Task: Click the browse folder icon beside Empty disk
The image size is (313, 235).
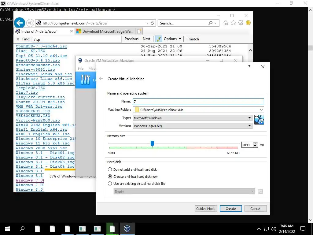Action: pos(260,192)
